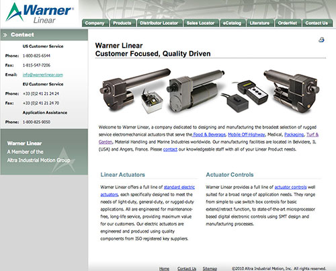Viewport: 336px width, 271px height.
Task: Click the ©2010 Altra Industrial Motion copyright text
Action: [279, 268]
